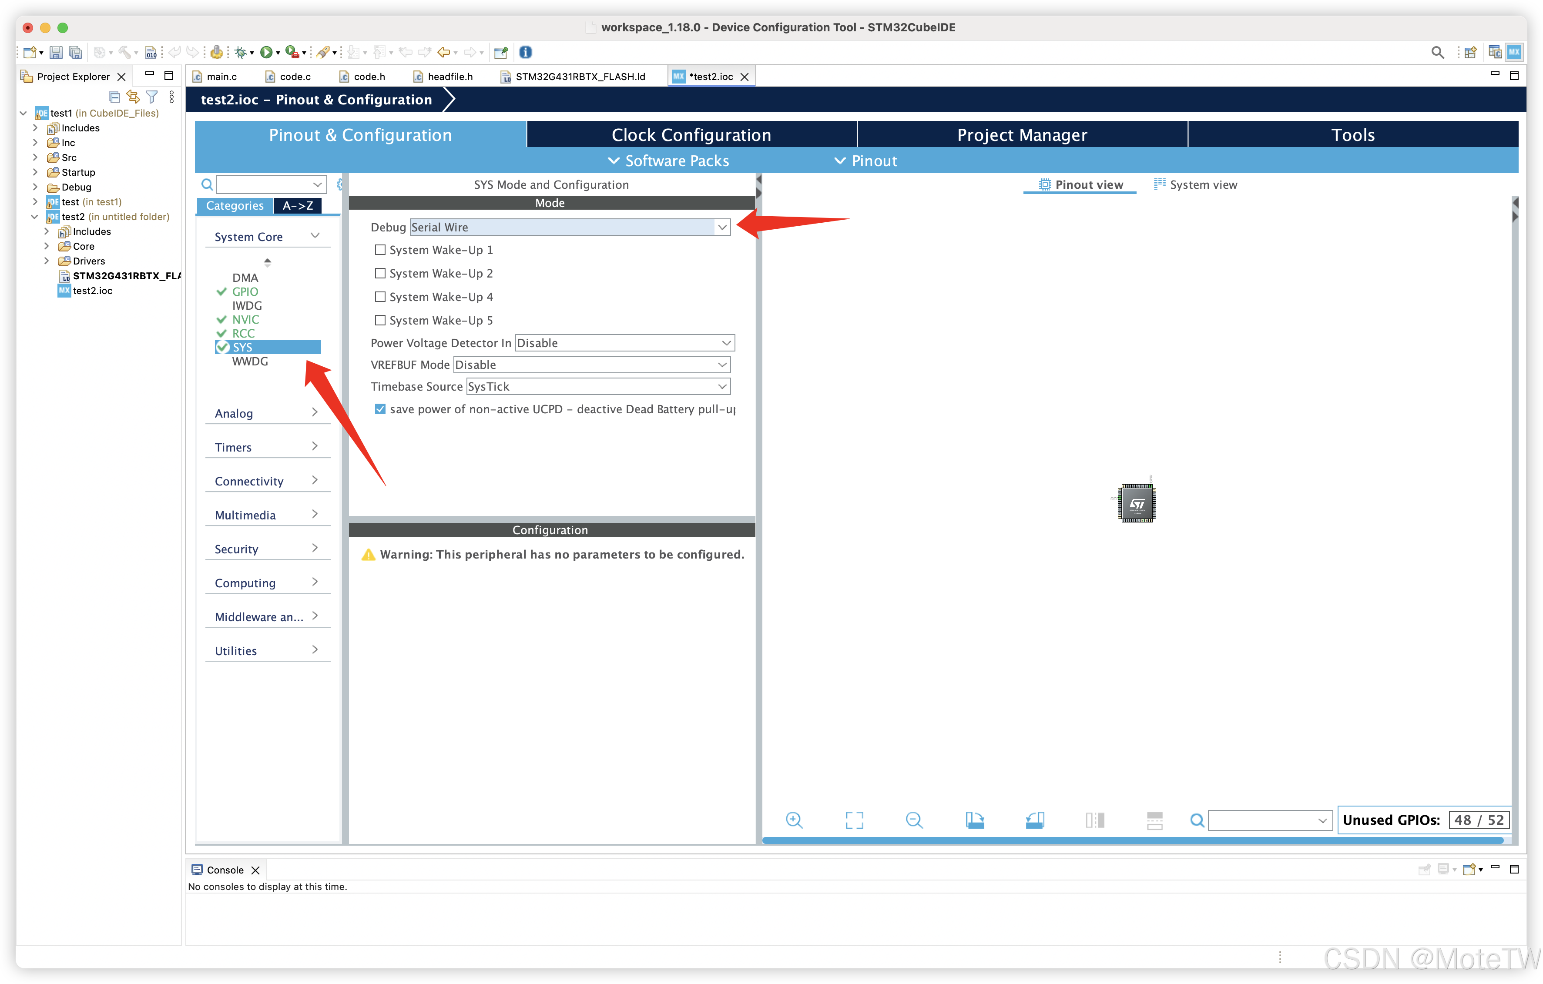Click the zoom in icon in pinout view
1543x984 pixels.
click(794, 820)
